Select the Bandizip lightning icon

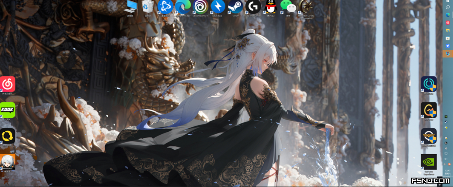[x=218, y=8]
